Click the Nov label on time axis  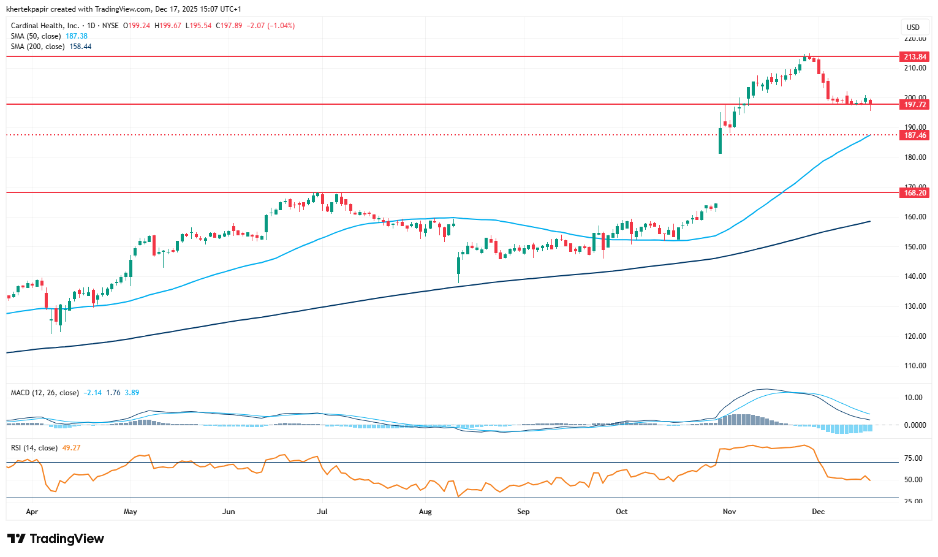[x=729, y=512]
